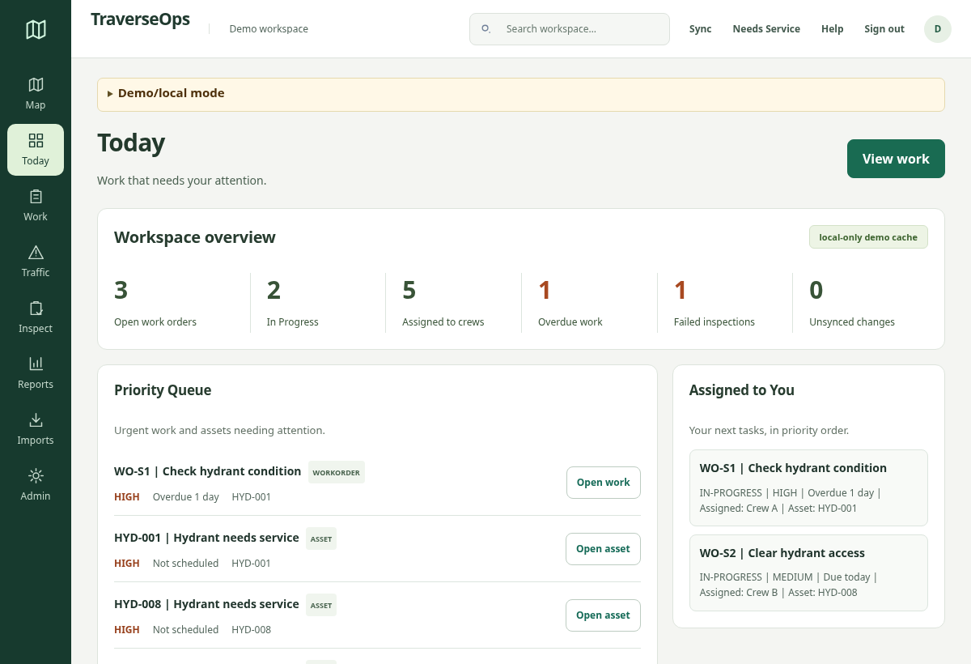
Task: Open work for WO-S1 hydrant condition
Action: click(604, 483)
